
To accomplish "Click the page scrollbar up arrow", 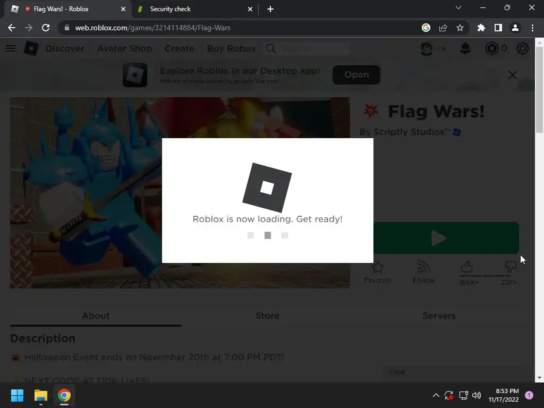I will (539, 42).
